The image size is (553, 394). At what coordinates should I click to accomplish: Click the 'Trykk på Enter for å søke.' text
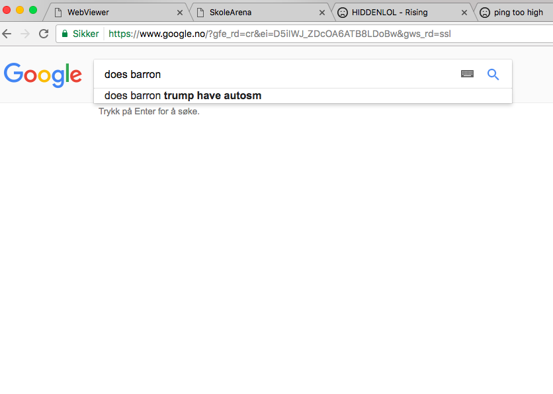tap(149, 111)
